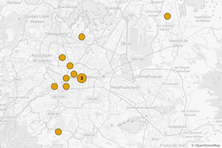Select the marker near Santa Isabel Ixtapan
The height and width of the screenshot is (148, 222).
click(x=167, y=16)
